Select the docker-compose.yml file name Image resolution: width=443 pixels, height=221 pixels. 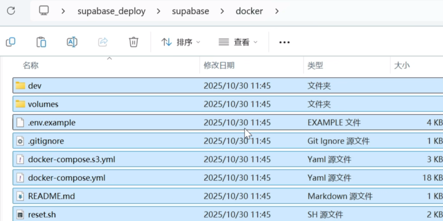(x=66, y=178)
